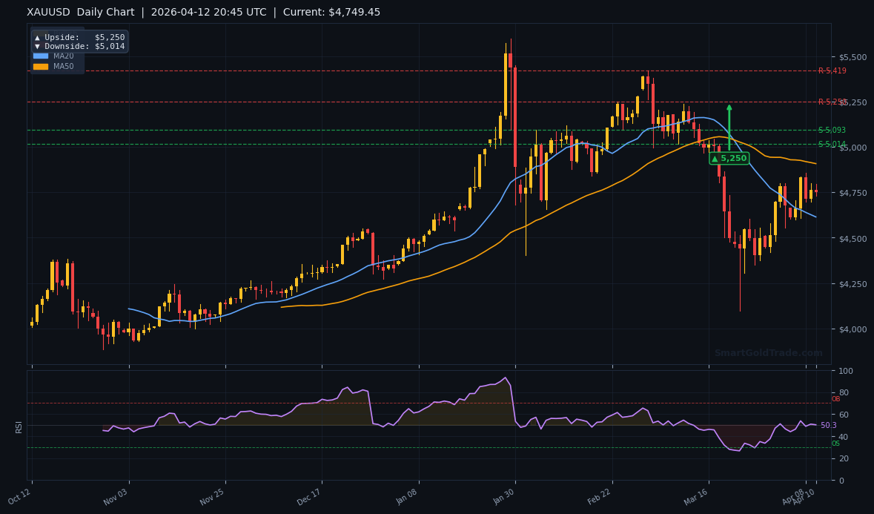The width and height of the screenshot is (874, 514).
Task: Click the blue MA20 color swatch
Action: pyautogui.click(x=41, y=56)
